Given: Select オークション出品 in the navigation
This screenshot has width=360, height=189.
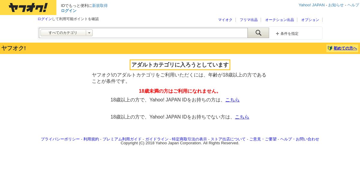Looking at the screenshot, I should pyautogui.click(x=280, y=20).
